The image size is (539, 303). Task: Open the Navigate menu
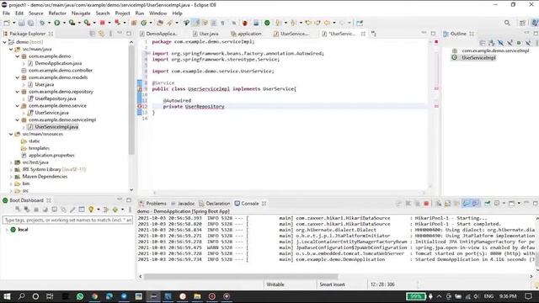[81, 13]
